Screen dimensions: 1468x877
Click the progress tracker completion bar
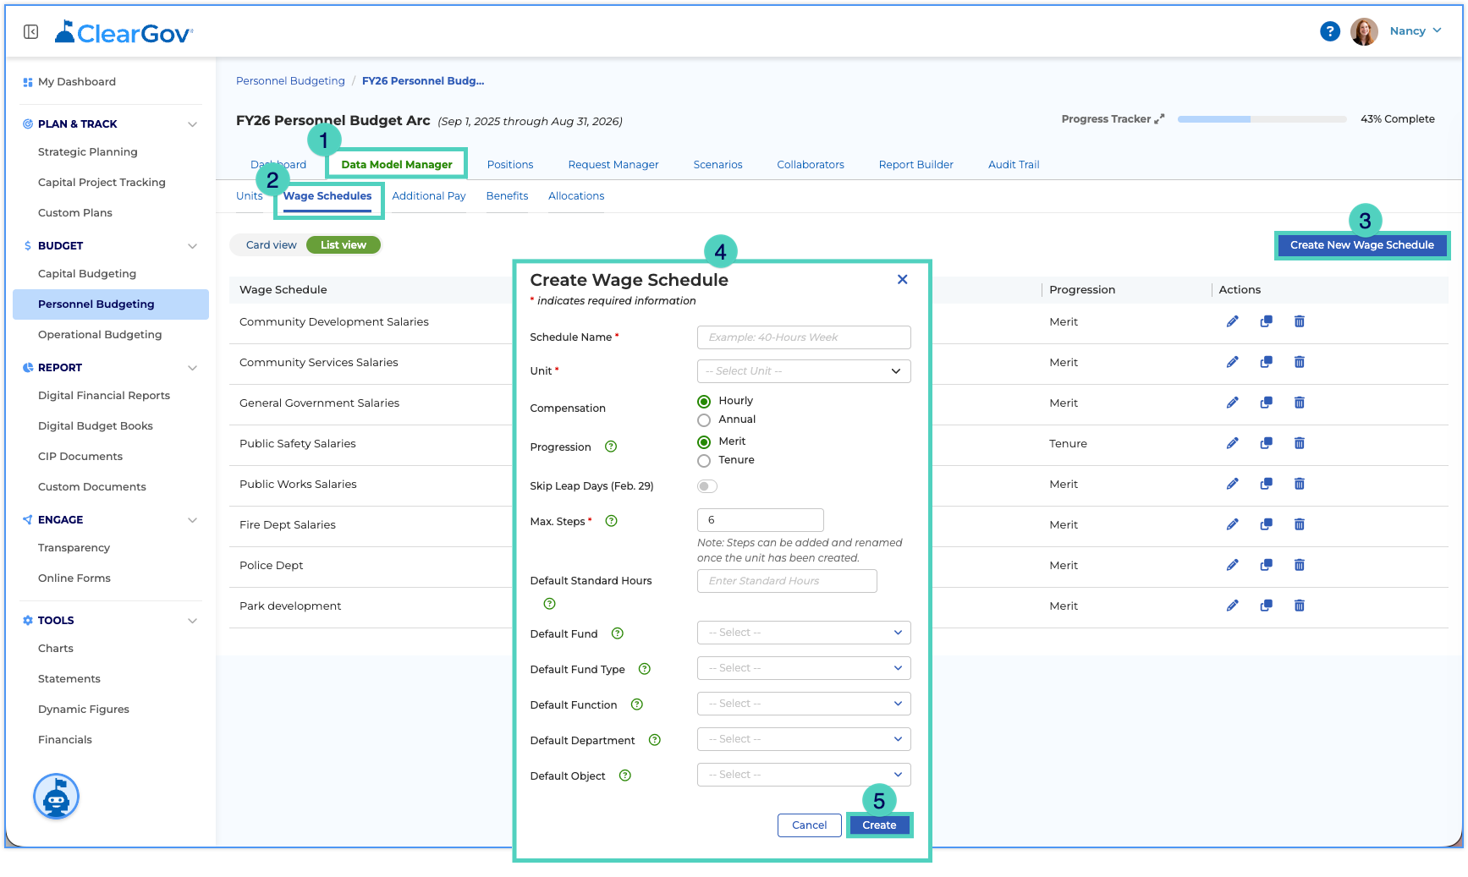1262,119
